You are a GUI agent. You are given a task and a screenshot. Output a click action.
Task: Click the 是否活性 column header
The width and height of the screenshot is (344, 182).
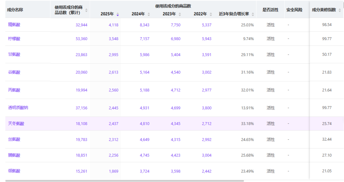coord(270,10)
